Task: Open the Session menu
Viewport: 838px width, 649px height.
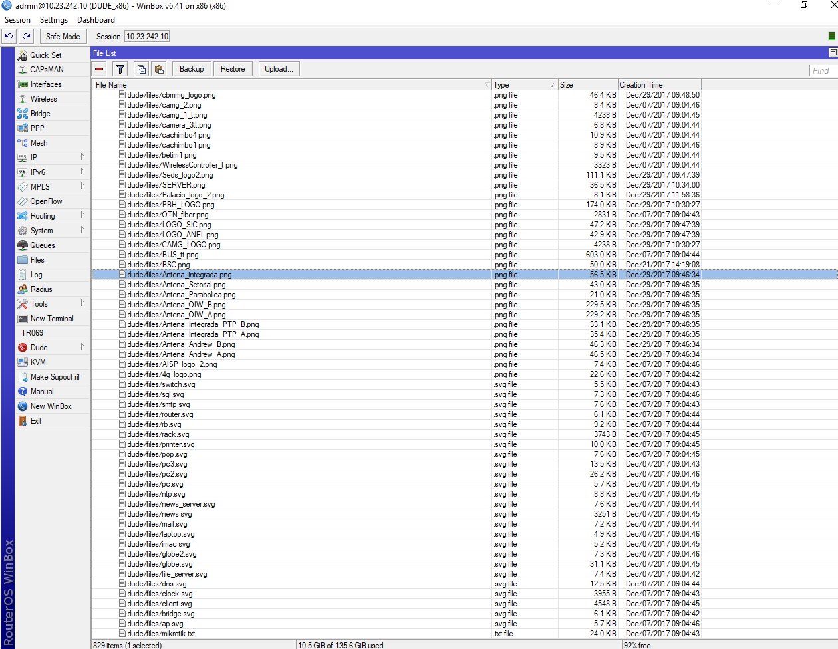Action: pyautogui.click(x=17, y=20)
